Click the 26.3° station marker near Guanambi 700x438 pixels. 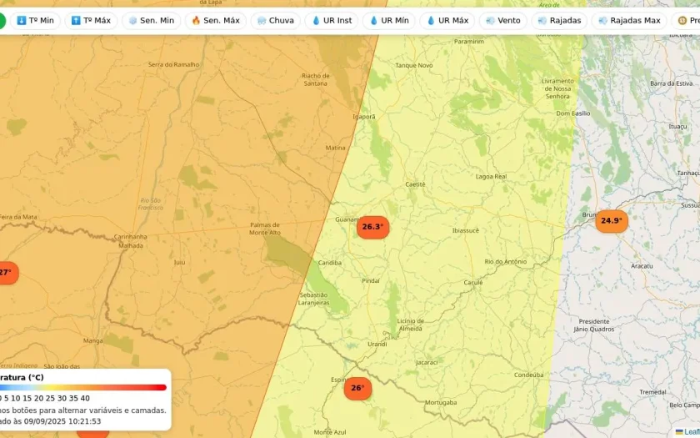coord(372,227)
